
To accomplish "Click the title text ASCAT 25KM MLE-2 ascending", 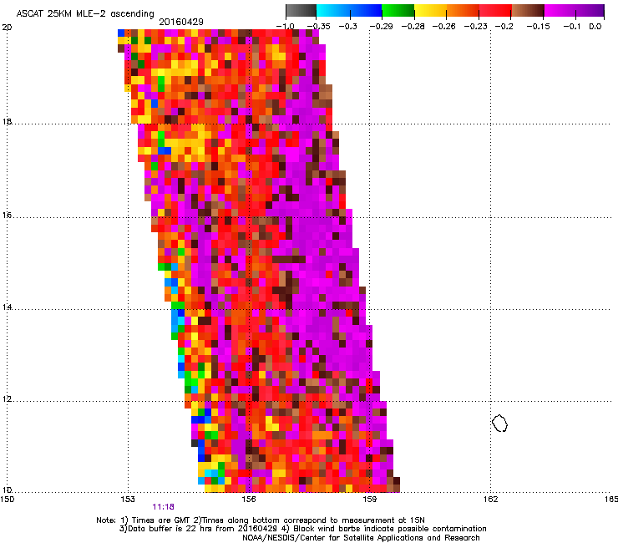I will pyautogui.click(x=85, y=14).
